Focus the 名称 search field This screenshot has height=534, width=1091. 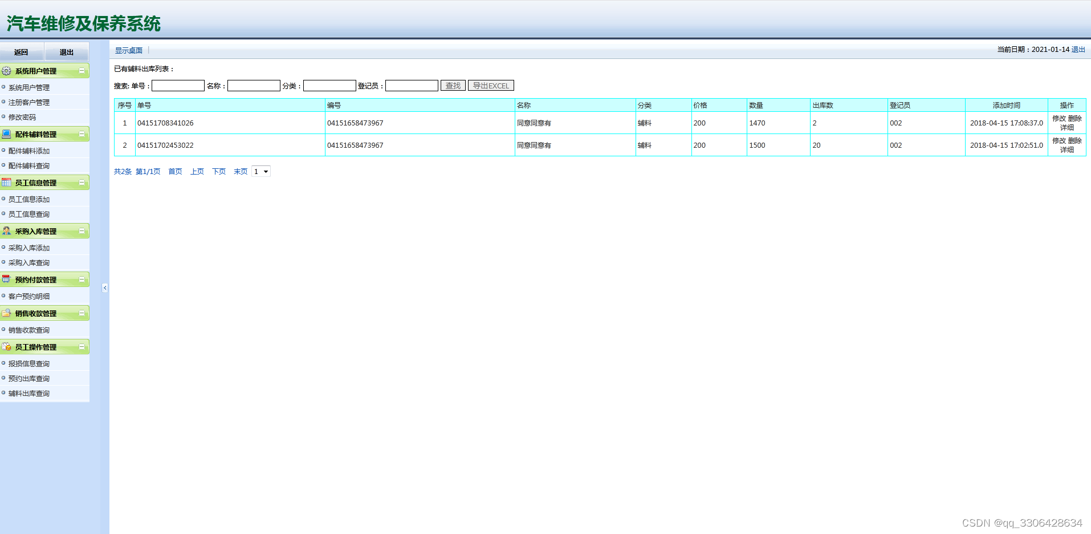tap(254, 86)
